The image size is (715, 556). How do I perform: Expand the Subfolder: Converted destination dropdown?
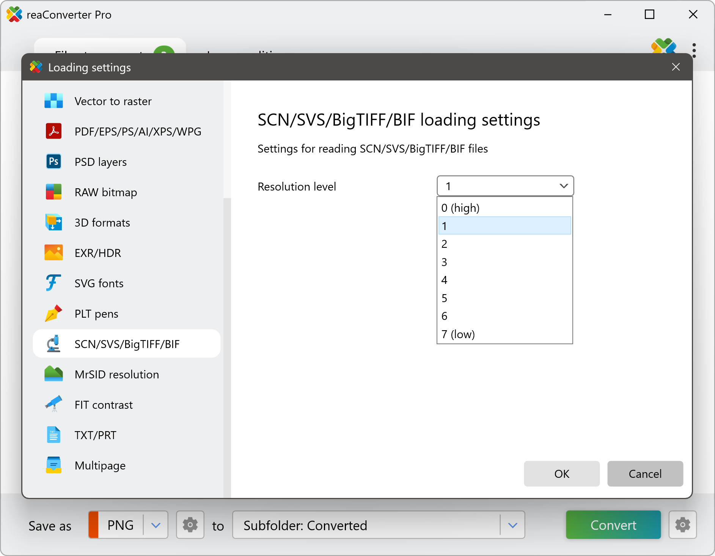pyautogui.click(x=512, y=525)
